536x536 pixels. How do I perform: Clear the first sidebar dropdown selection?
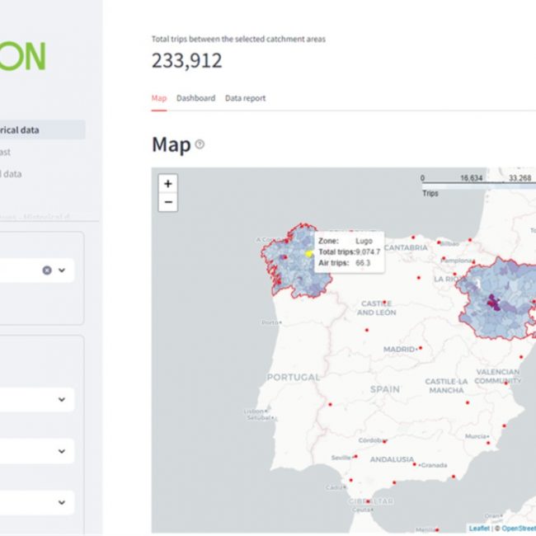coord(47,270)
